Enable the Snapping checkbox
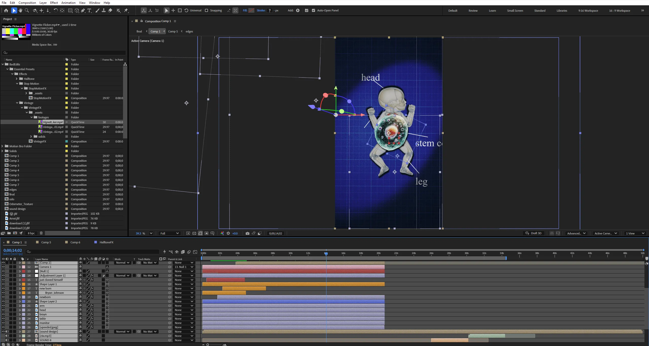The image size is (649, 346). (206, 10)
